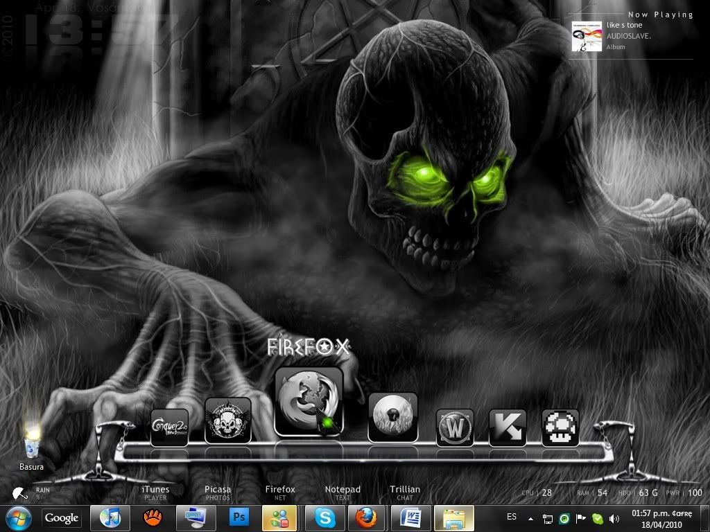Click the HDD 63 G readout
Image resolution: width=710 pixels, height=532 pixels.
638,493
